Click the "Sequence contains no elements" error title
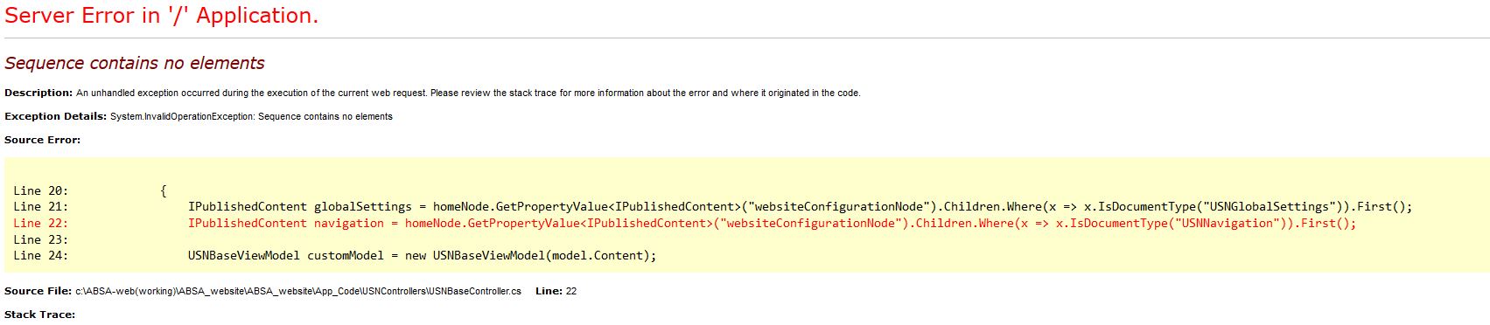The height and width of the screenshot is (325, 1490). tap(135, 63)
